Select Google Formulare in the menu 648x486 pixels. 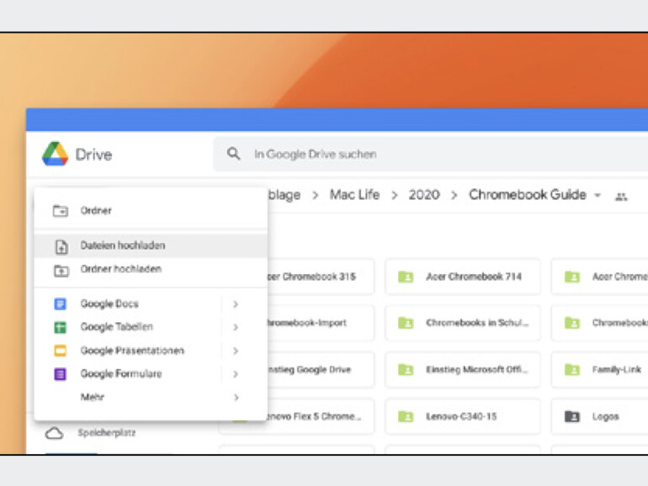point(151,374)
